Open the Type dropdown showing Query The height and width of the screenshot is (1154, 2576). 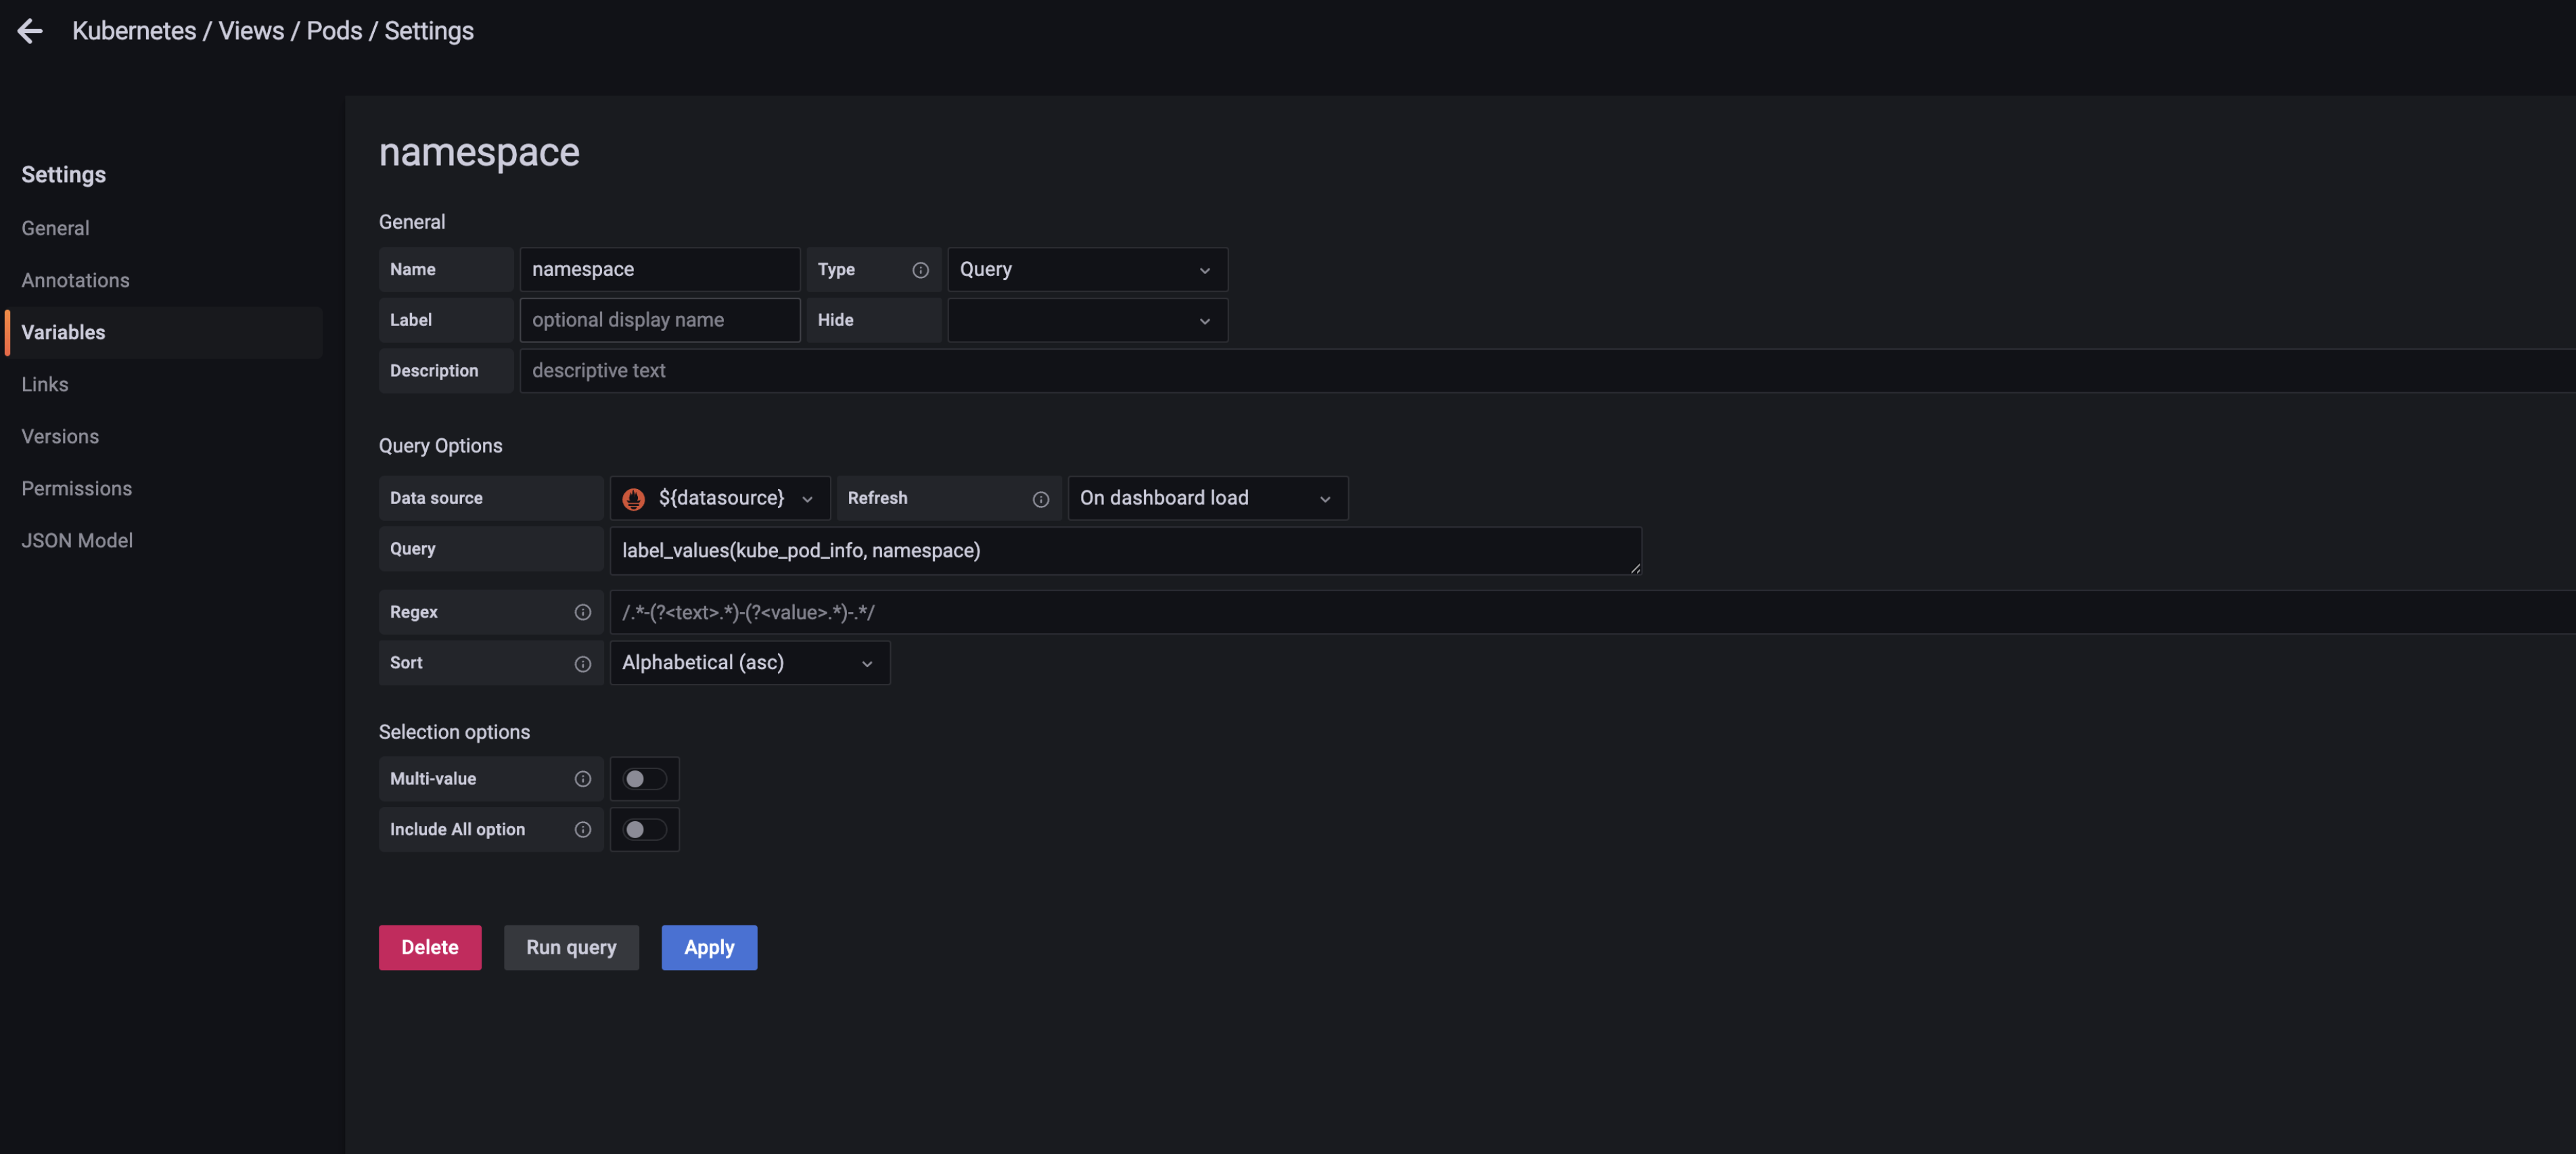[1086, 270]
